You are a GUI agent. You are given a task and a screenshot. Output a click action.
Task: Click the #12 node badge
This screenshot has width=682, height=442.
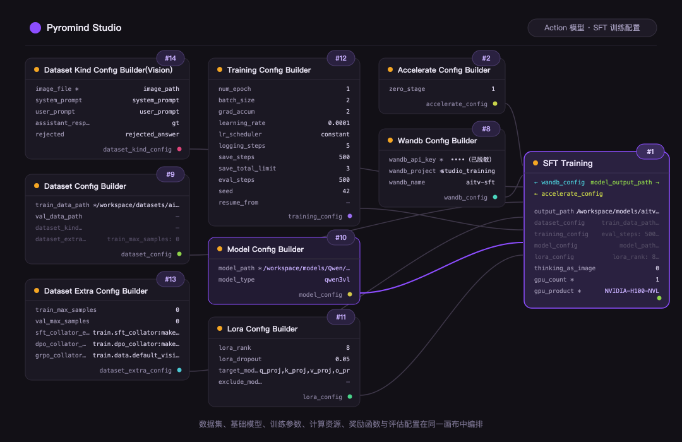click(341, 58)
